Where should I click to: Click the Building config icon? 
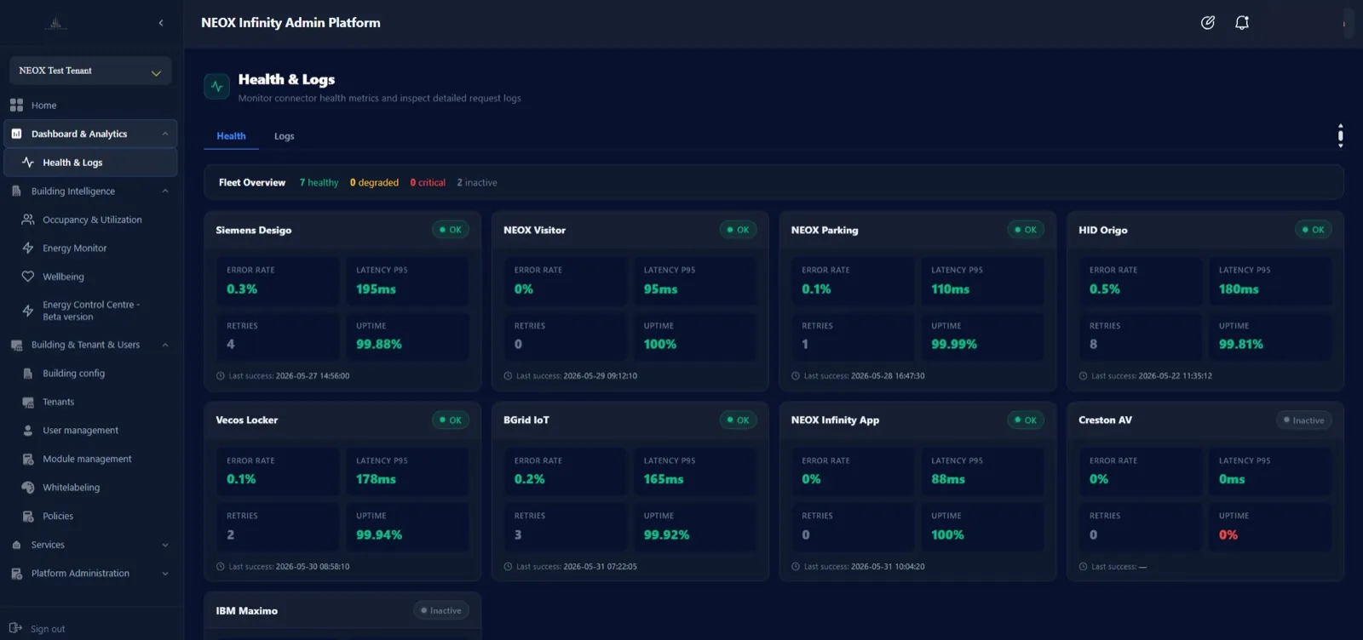pos(28,374)
